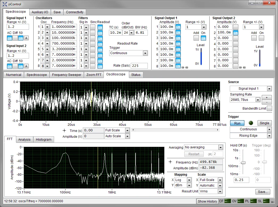Screen dimensions: 278x207
Task: Open the Frequency Sweeper tab
Action: (x=67, y=75)
